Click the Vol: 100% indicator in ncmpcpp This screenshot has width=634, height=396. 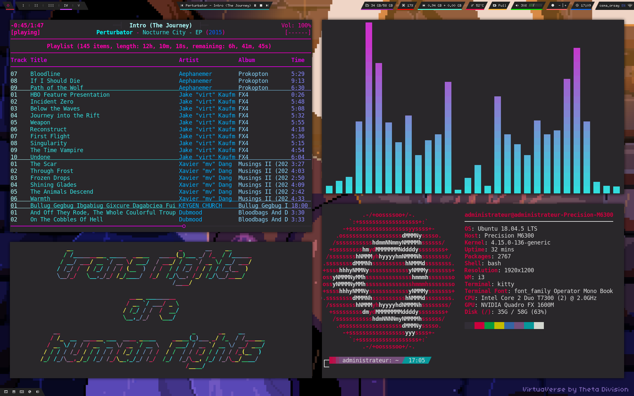point(296,25)
